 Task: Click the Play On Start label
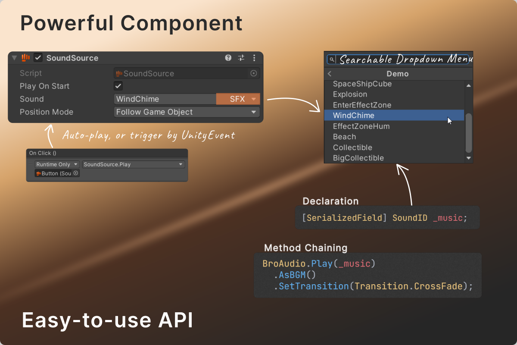[44, 86]
